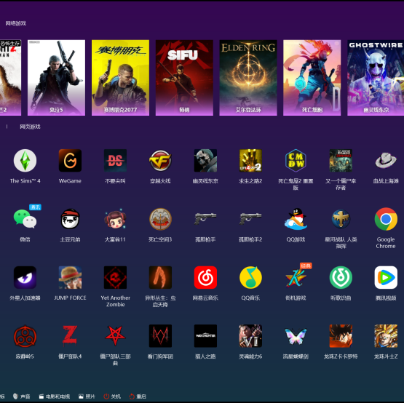Launch the QQ游戏 penguin icon
The image size is (404, 403).
point(296,219)
